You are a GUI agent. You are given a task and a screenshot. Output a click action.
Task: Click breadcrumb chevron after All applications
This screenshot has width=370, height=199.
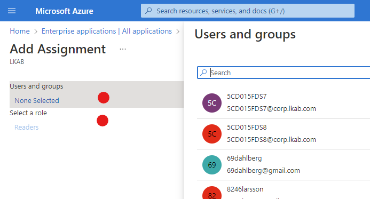coord(178,31)
